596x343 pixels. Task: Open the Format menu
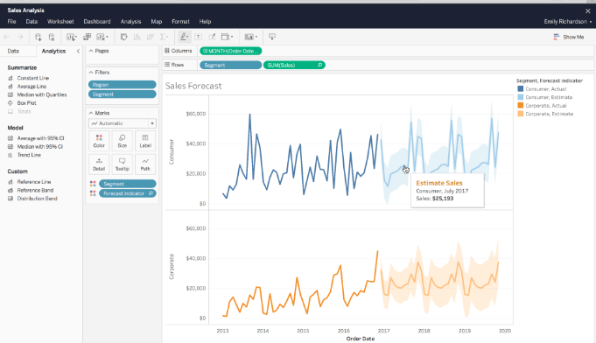coord(180,22)
